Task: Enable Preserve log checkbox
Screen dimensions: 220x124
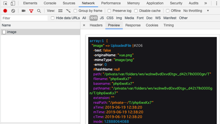Action: (109, 11)
